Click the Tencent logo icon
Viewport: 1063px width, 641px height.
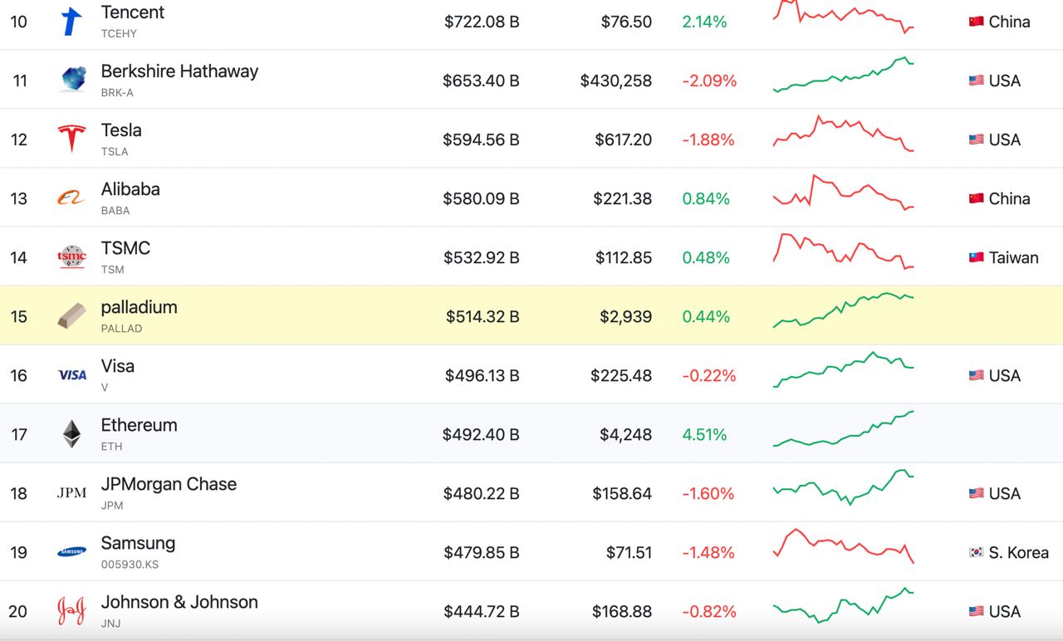coord(72,22)
